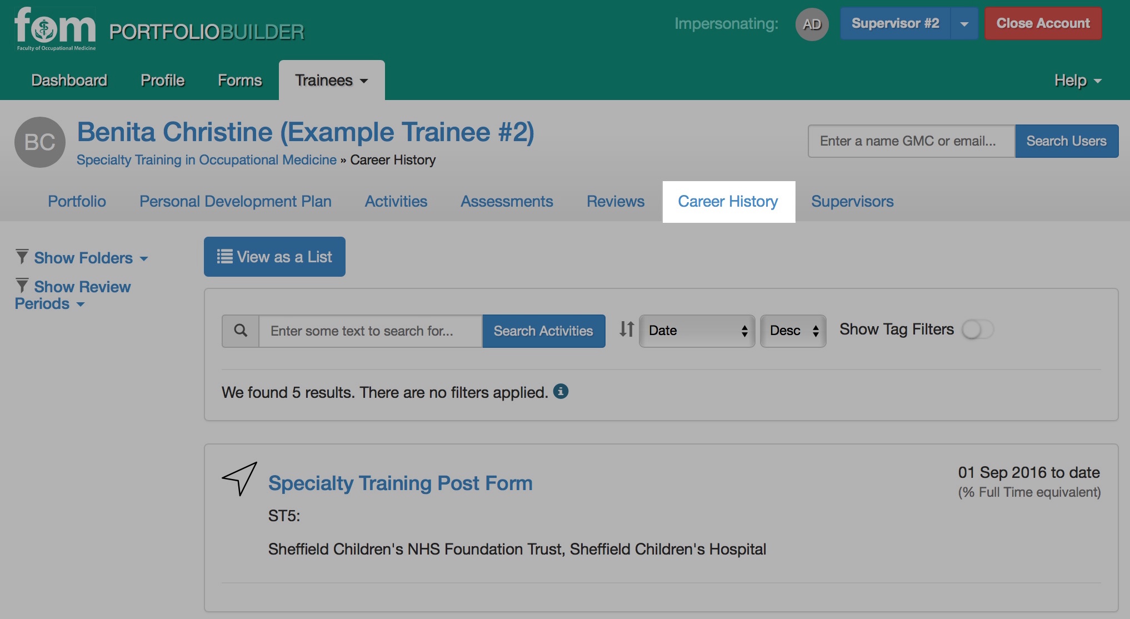Open the Help dropdown menu
Screen dimensions: 1130x619
pyautogui.click(x=1078, y=81)
